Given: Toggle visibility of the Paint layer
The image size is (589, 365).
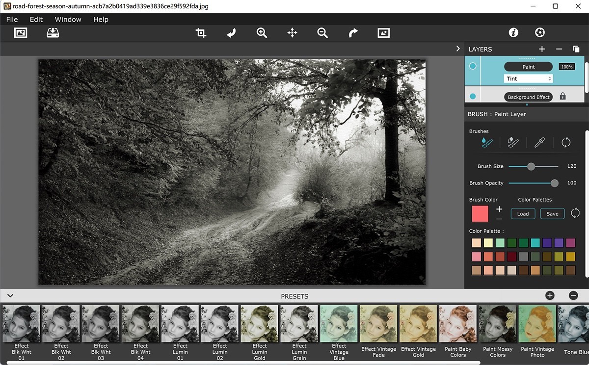Looking at the screenshot, I should (x=472, y=65).
